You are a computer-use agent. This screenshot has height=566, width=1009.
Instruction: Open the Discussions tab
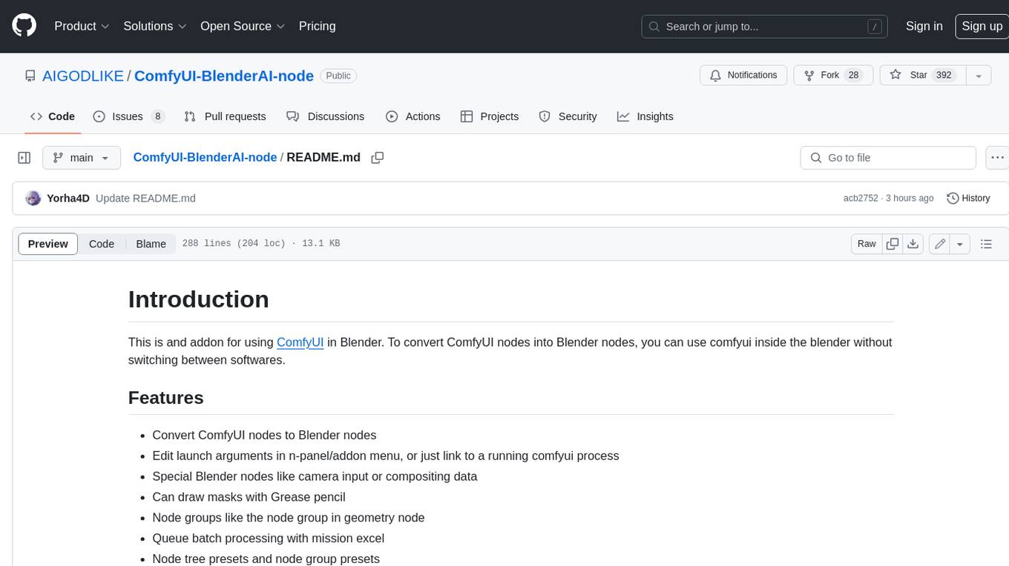pyautogui.click(x=326, y=116)
